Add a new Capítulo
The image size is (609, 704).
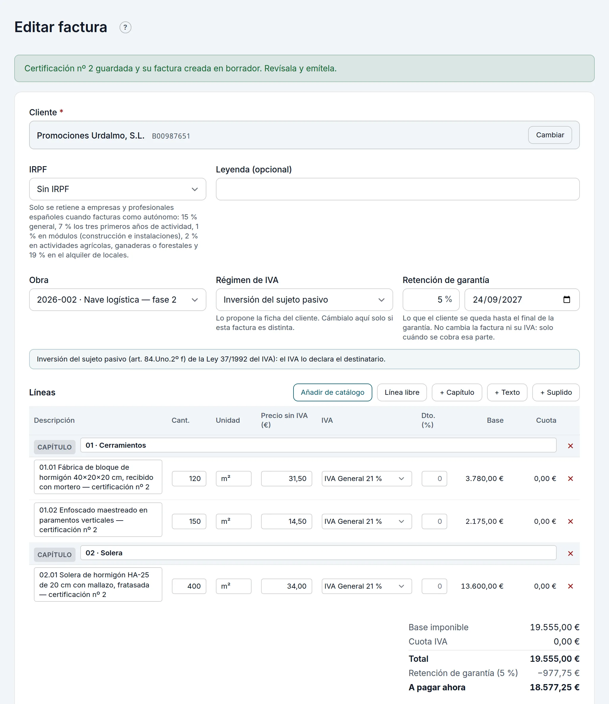457,392
